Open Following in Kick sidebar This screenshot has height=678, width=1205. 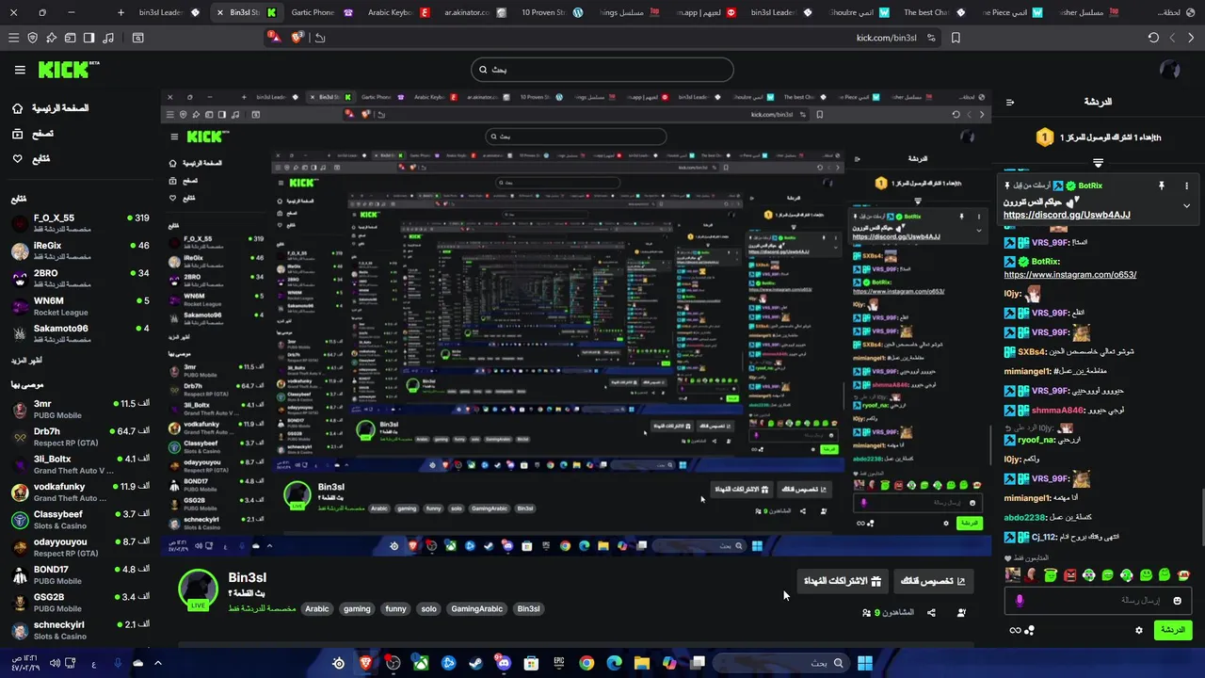pyautogui.click(x=30, y=158)
